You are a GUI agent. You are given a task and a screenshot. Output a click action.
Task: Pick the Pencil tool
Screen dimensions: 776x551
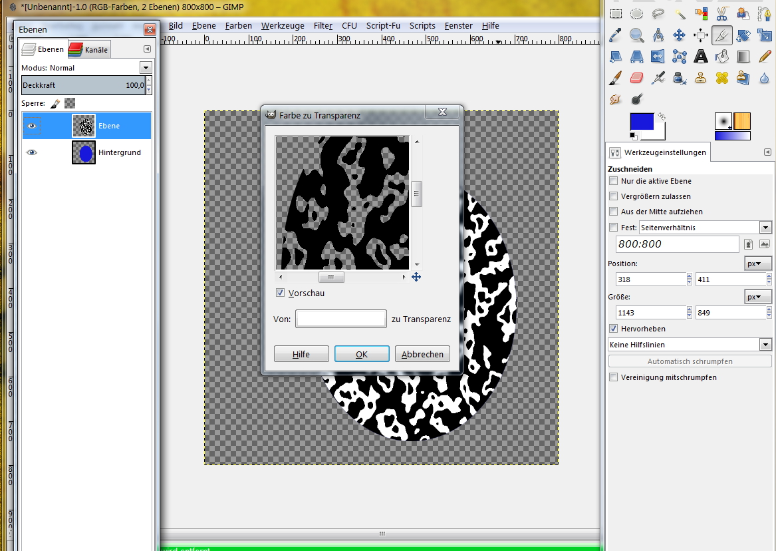(x=765, y=57)
